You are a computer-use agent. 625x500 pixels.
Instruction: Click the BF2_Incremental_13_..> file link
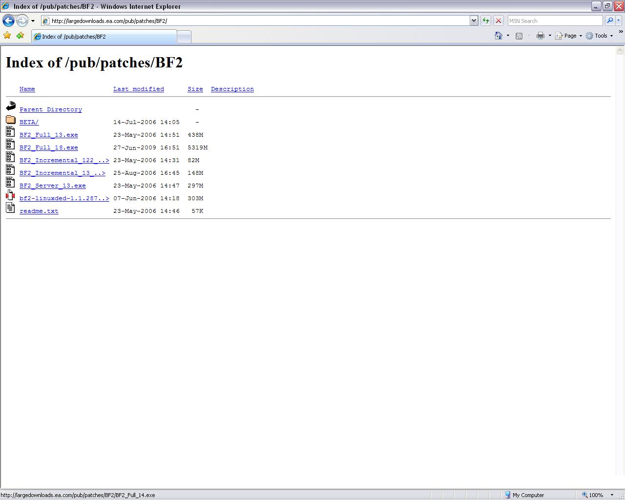(x=62, y=173)
